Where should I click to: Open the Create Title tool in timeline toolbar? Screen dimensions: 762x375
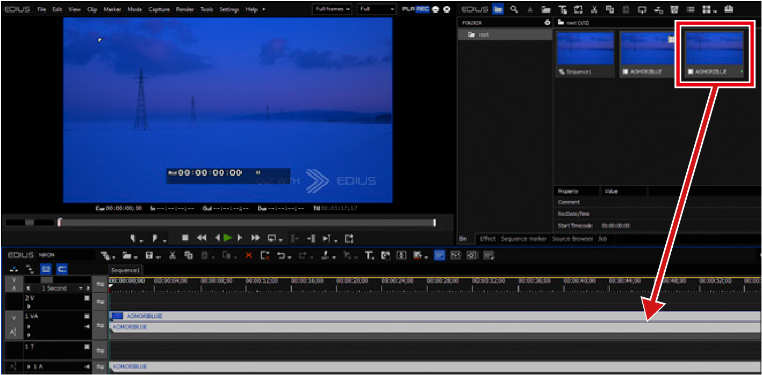pos(369,256)
